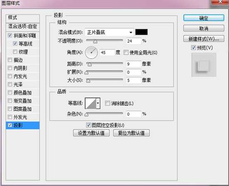Focus the 杂色 value field showing 0
Image resolution: width=229 pixels, height=186 pixels.
(134, 114)
